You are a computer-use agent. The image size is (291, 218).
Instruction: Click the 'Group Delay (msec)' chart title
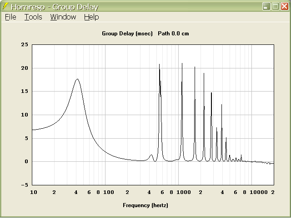point(127,34)
